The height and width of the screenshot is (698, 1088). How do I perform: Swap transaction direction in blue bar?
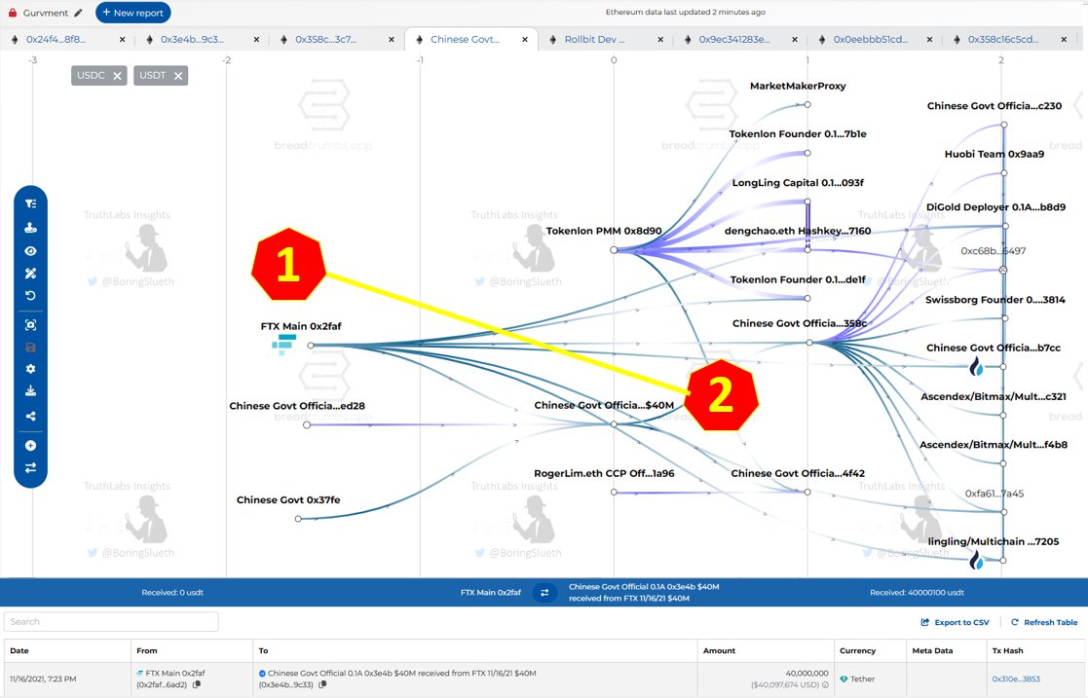(544, 592)
